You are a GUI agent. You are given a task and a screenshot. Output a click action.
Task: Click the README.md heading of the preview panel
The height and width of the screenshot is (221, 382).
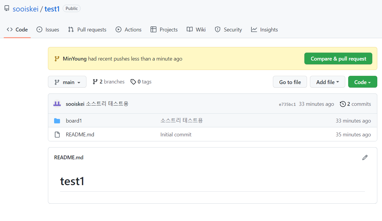pyautogui.click(x=69, y=158)
